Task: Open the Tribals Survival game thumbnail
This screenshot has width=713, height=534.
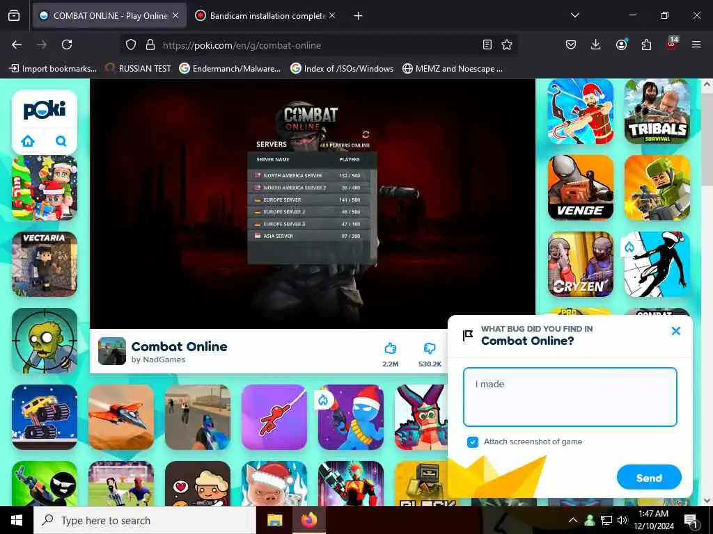Action: 657,111
